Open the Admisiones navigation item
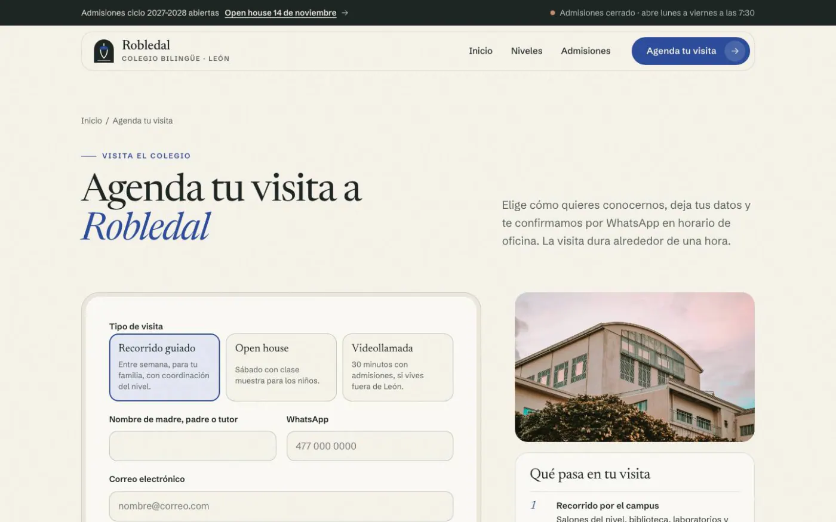 (x=586, y=51)
